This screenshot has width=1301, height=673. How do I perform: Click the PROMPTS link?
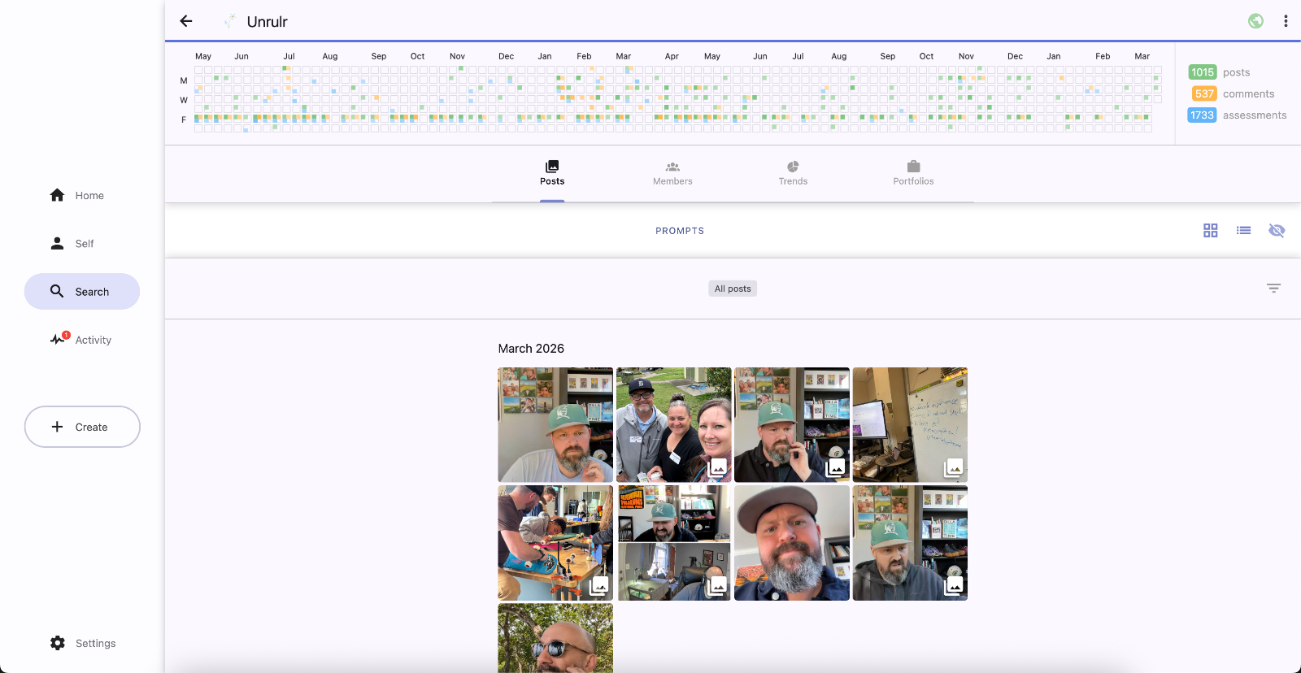point(680,231)
